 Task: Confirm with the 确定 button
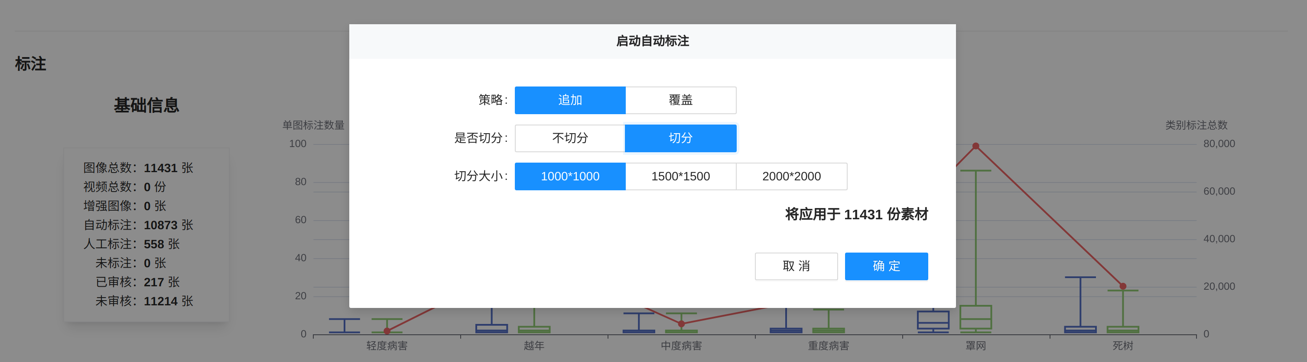pos(886,266)
